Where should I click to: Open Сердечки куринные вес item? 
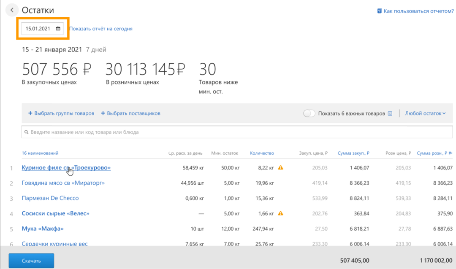click(54, 244)
